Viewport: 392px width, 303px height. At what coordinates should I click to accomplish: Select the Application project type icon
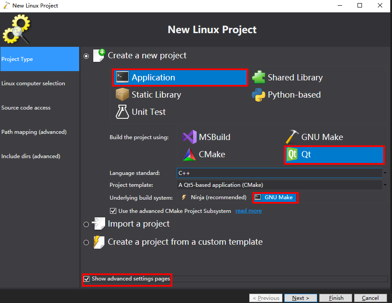coord(122,78)
